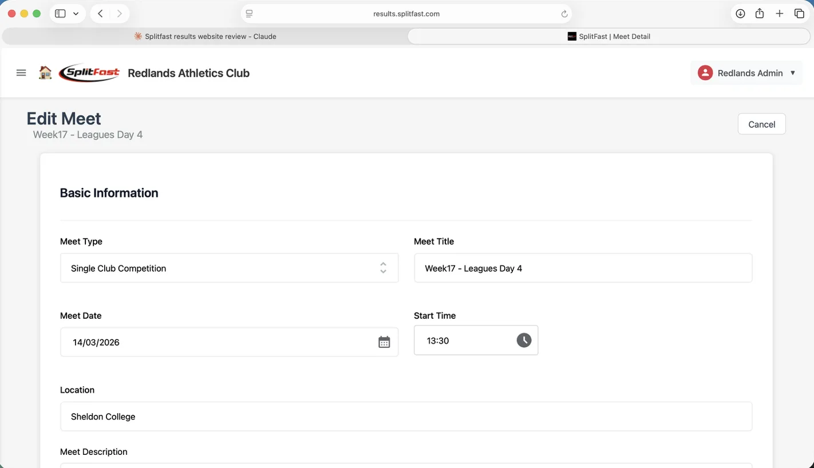Open the Meet Type Single Club Competition dropdown
This screenshot has width=814, height=468.
229,268
